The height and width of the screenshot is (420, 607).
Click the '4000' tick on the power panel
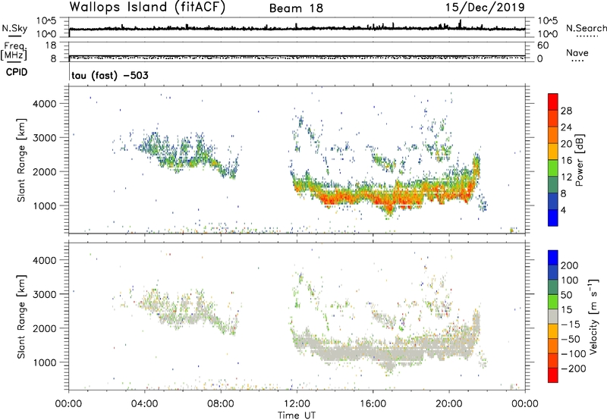point(44,104)
